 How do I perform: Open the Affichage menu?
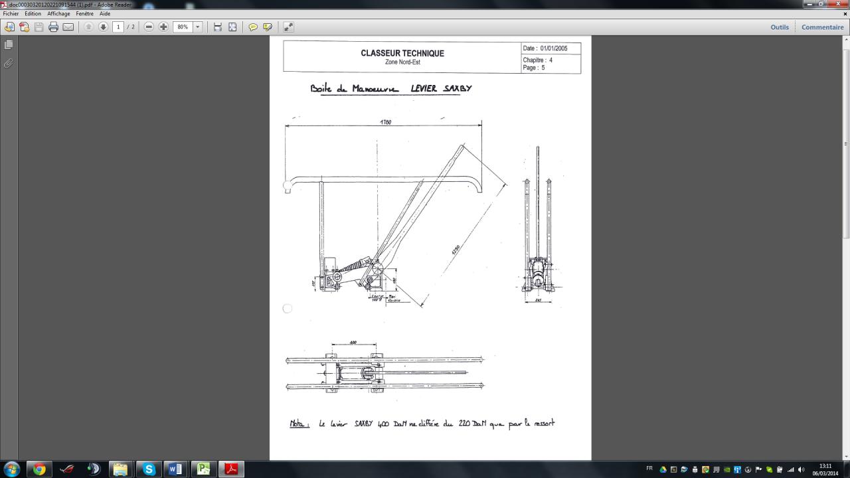[x=58, y=14]
